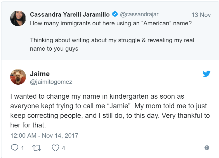Open Jaime's dog profile picture
Image resolution: width=219 pixels, height=158 pixels.
[x=18, y=77]
